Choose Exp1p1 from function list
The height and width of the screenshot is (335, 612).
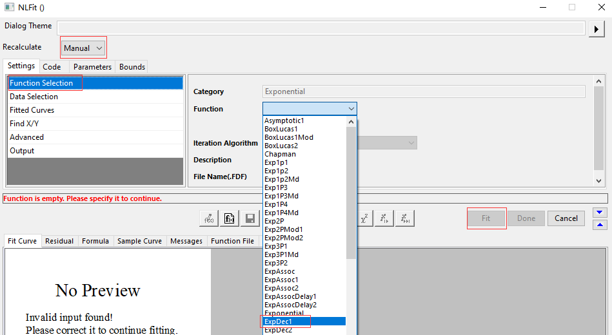coord(305,162)
